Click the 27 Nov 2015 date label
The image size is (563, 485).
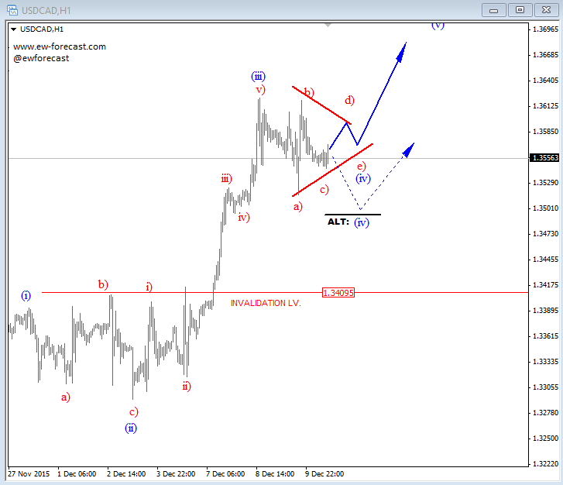point(29,474)
